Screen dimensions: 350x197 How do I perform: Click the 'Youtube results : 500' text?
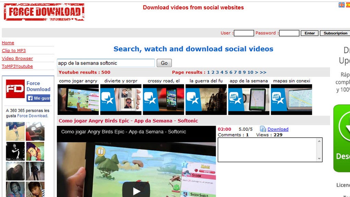click(84, 72)
